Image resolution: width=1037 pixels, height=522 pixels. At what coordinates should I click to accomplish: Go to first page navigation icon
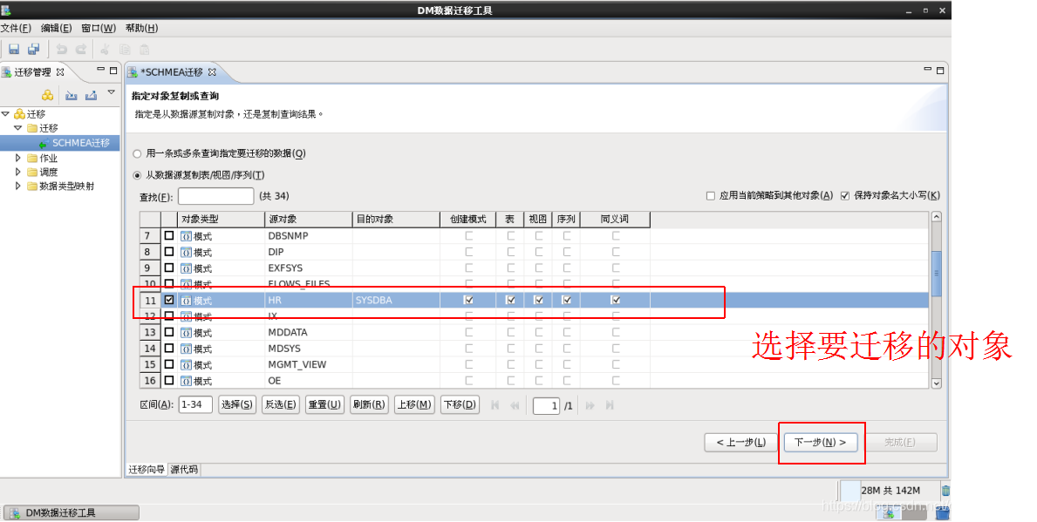[x=495, y=405]
